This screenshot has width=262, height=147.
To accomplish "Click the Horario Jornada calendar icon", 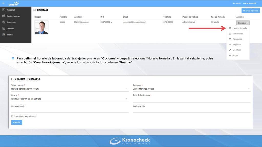I will [230, 28].
